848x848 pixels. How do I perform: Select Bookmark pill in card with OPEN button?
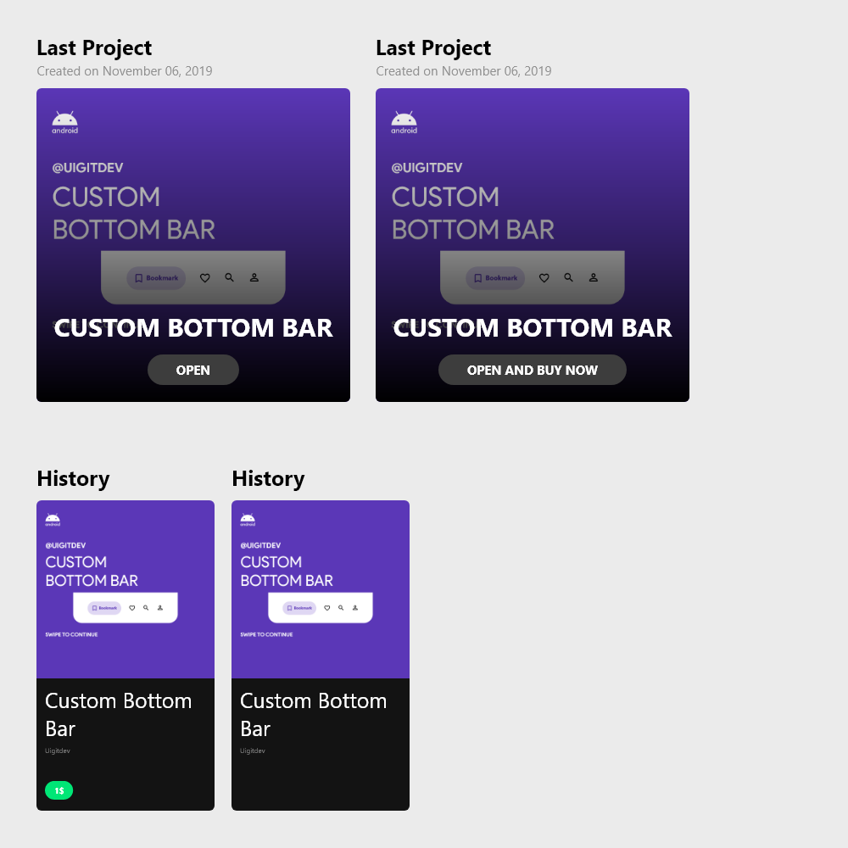click(156, 278)
